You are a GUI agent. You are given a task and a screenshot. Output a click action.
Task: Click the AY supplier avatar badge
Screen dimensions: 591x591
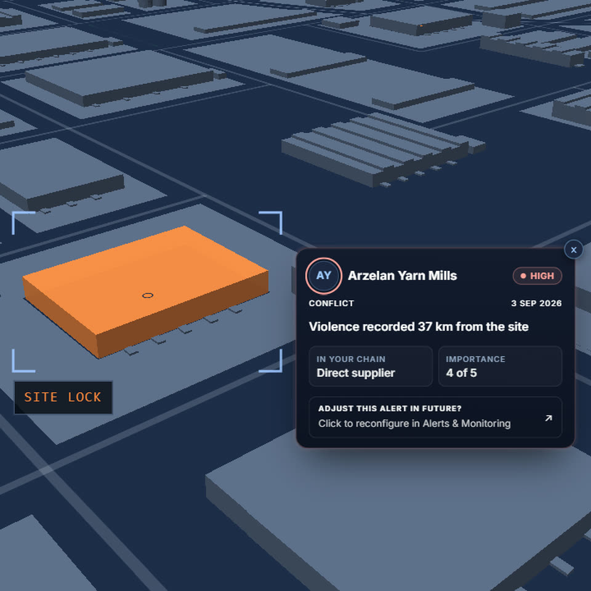point(324,276)
